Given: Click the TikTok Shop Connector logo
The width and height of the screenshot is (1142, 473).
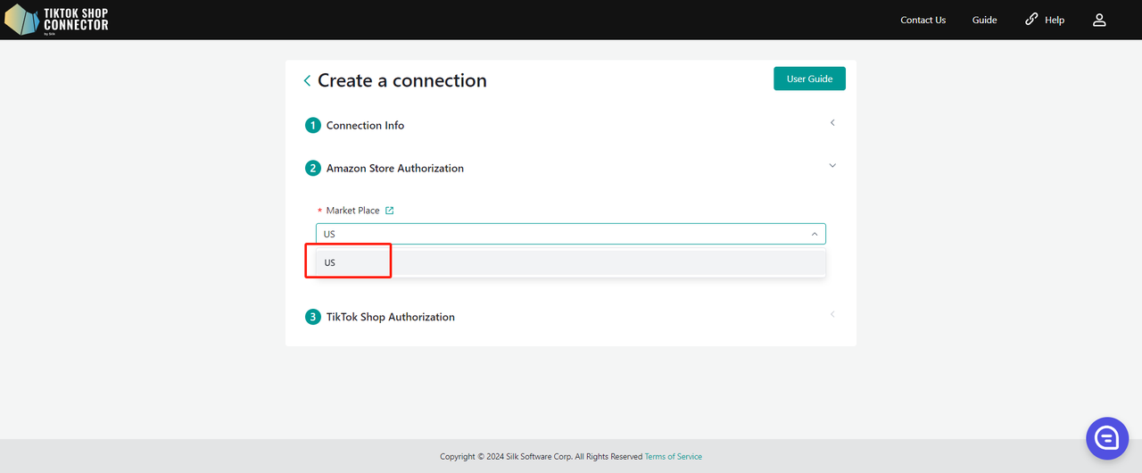Looking at the screenshot, I should (57, 20).
